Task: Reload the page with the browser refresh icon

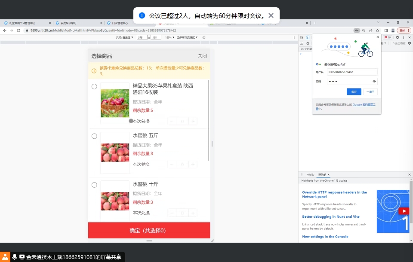Action: click(x=18, y=30)
